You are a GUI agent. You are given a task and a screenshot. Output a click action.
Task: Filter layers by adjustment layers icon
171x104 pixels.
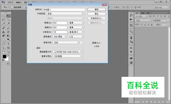click(154, 16)
